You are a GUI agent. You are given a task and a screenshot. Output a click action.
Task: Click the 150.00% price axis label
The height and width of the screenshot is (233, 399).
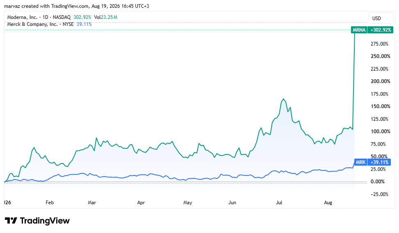381,106
